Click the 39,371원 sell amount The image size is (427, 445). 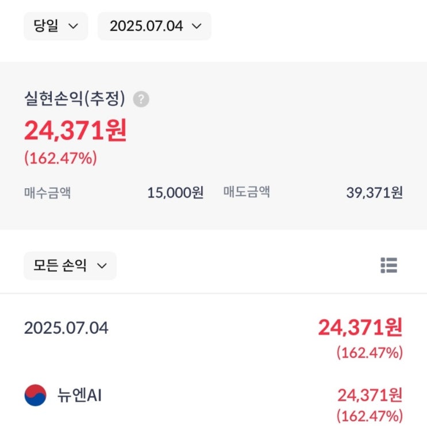tap(374, 193)
